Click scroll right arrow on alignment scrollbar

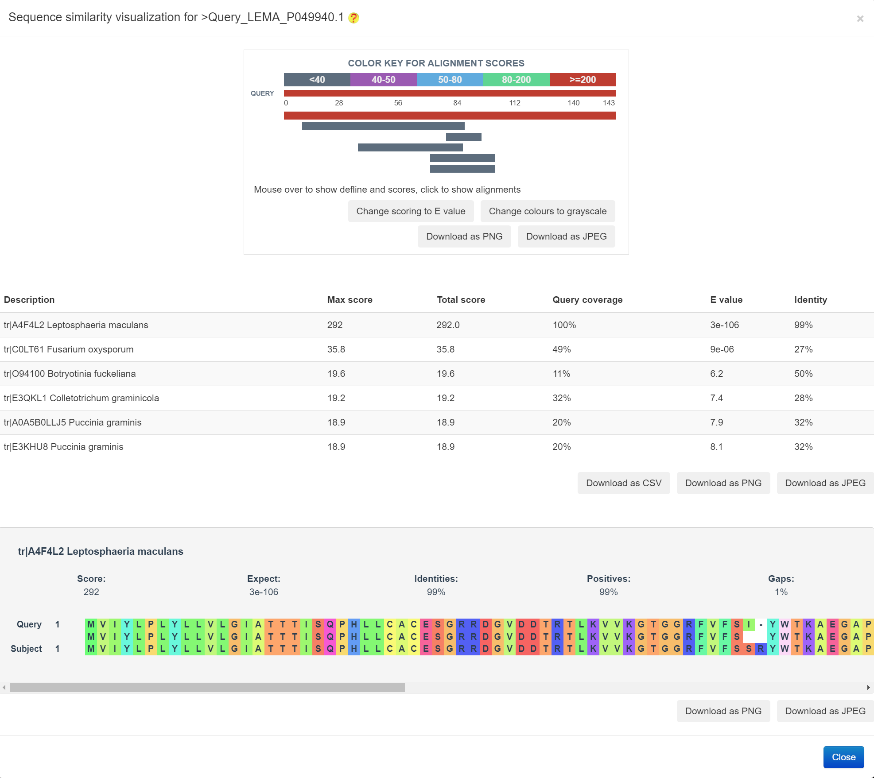[868, 687]
